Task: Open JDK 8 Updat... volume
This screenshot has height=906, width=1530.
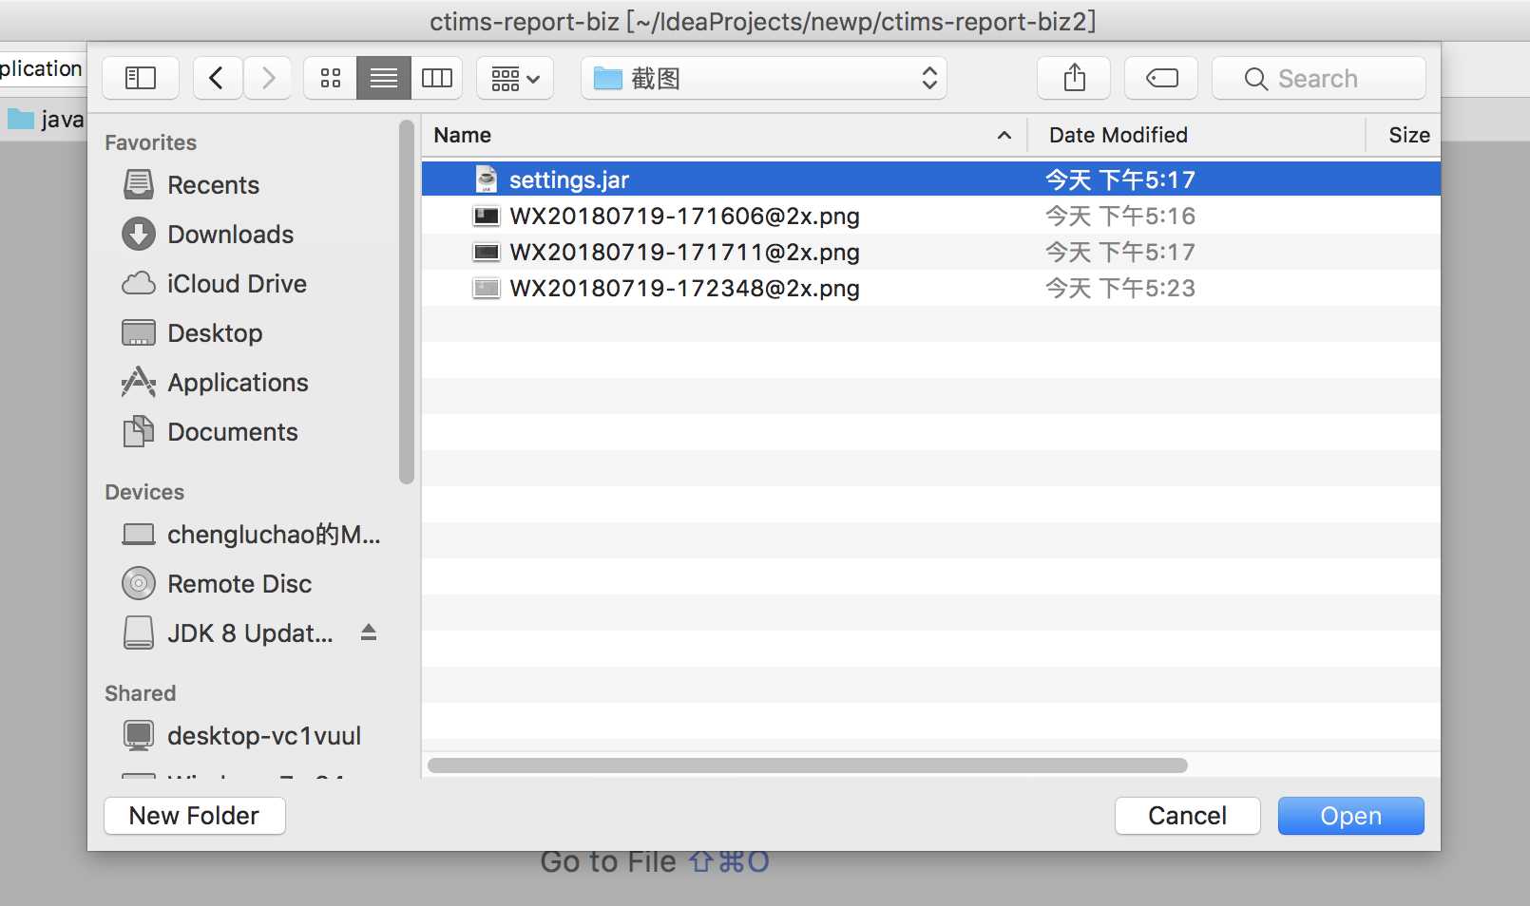Action: pos(250,632)
